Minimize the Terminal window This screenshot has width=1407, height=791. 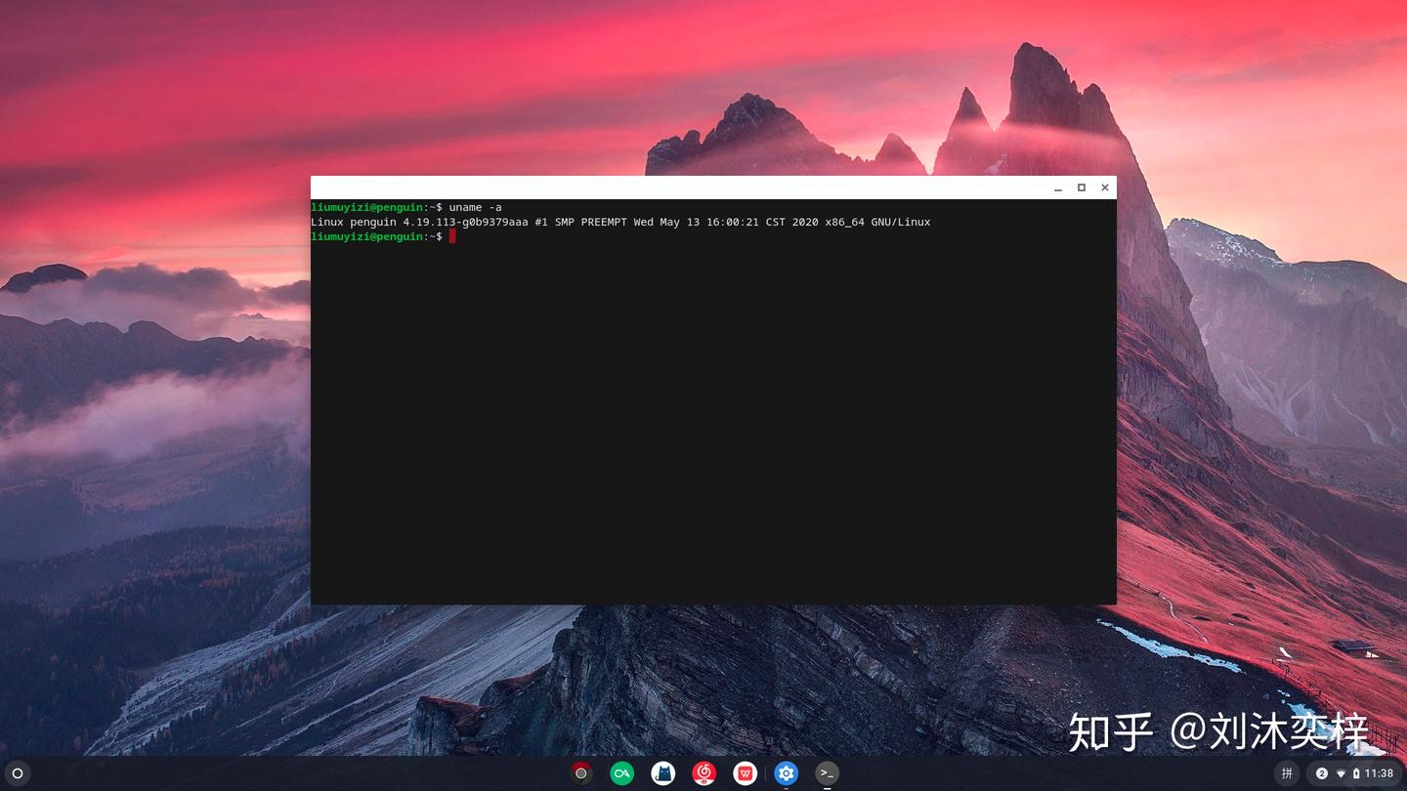click(x=1057, y=187)
